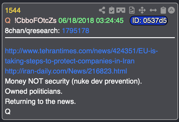
Task: Click the circular up-arrow icon
Action: [171, 10]
